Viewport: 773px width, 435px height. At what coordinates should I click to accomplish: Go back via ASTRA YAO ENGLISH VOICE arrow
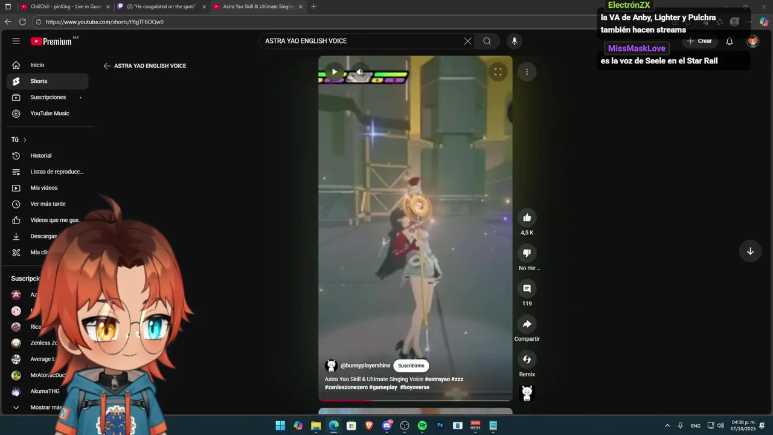click(x=107, y=66)
